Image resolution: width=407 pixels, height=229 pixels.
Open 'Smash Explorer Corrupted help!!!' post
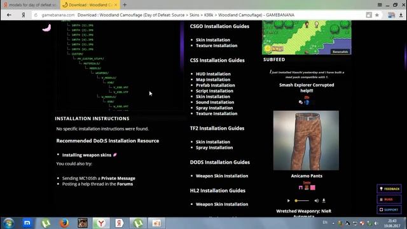point(307,88)
